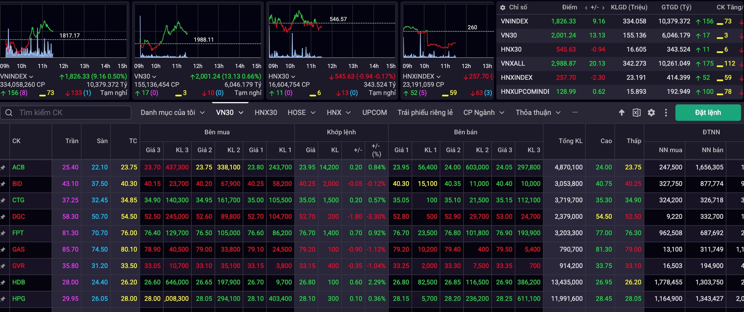Switch to the UPCOM tab
The image size is (744, 312).
pyautogui.click(x=375, y=113)
